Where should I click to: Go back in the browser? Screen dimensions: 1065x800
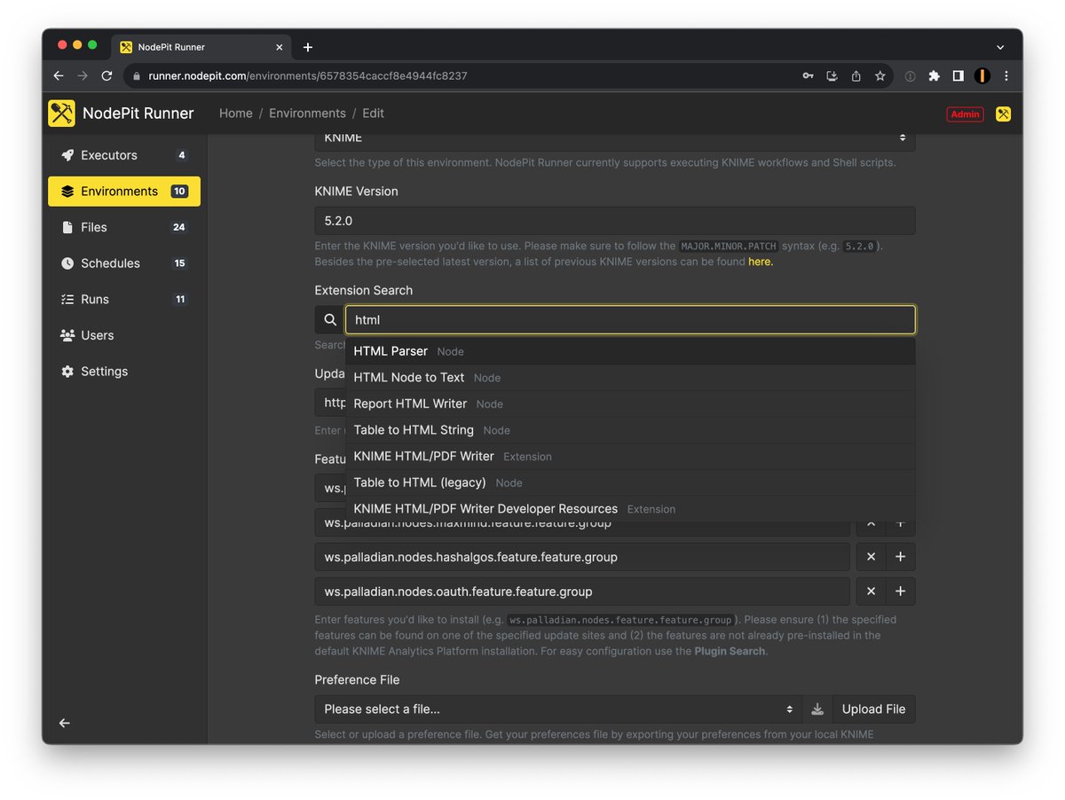click(x=59, y=76)
